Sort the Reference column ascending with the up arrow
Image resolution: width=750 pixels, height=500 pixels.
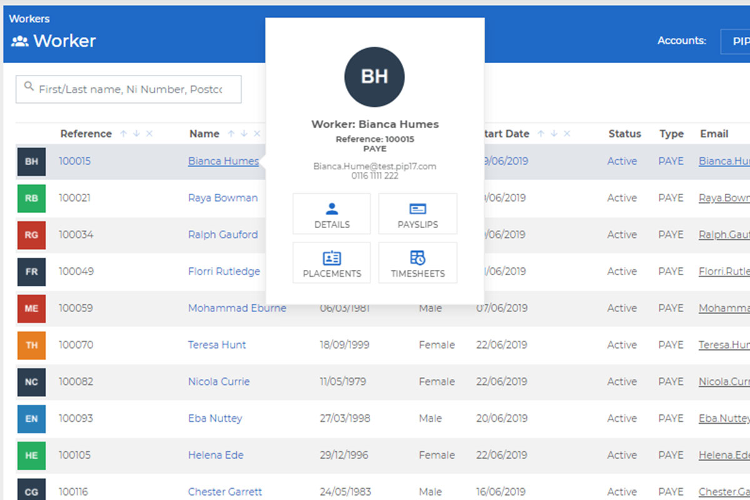click(124, 134)
